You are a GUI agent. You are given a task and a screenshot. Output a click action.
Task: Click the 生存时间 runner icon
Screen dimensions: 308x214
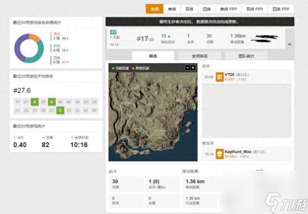[72, 138]
